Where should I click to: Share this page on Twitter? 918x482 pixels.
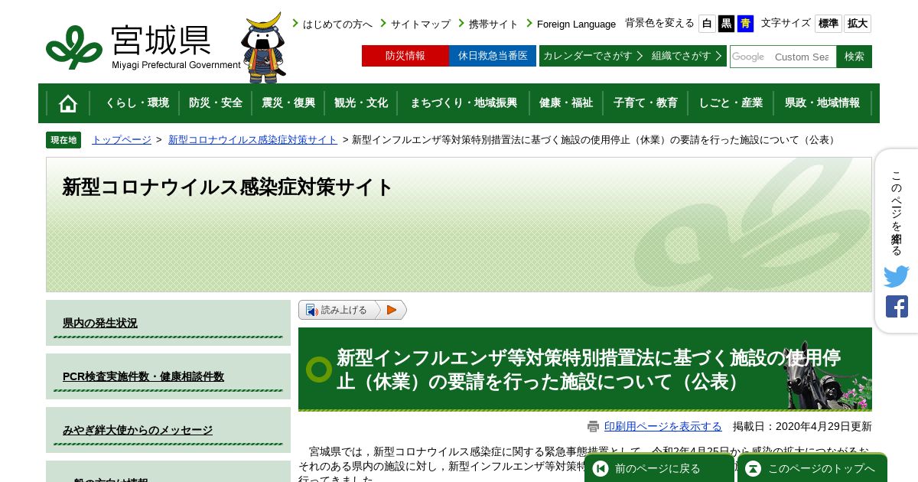click(897, 276)
